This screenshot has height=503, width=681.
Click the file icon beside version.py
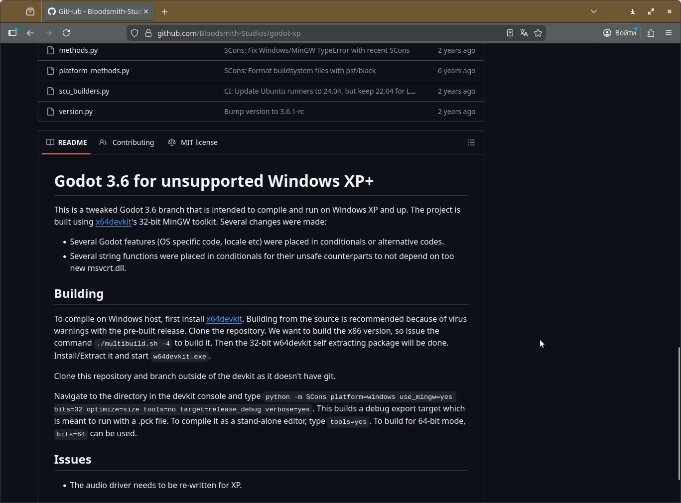pos(50,112)
